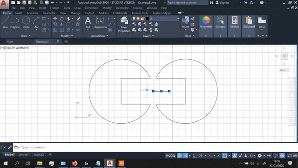Screen dimensions: 298x168
Task: Open the Utilities panel dropdown arrow
Action: coord(234,36)
